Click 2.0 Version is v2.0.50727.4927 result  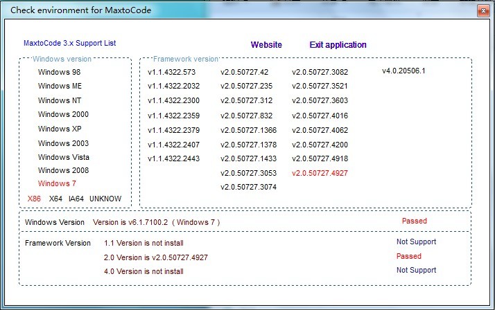pos(156,257)
